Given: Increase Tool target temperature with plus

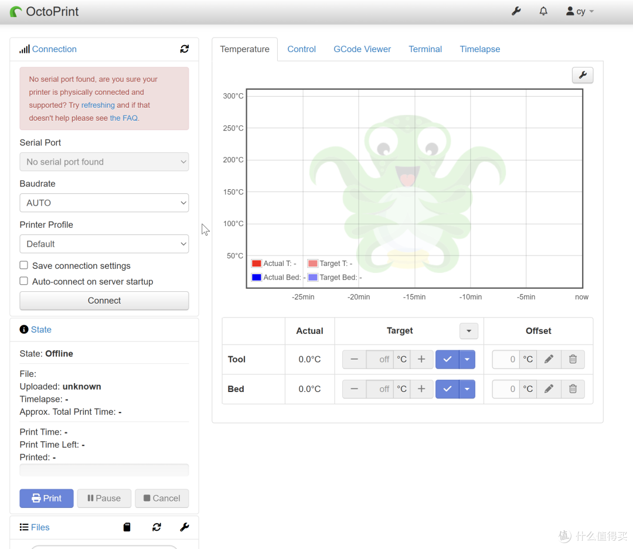Looking at the screenshot, I should (421, 359).
